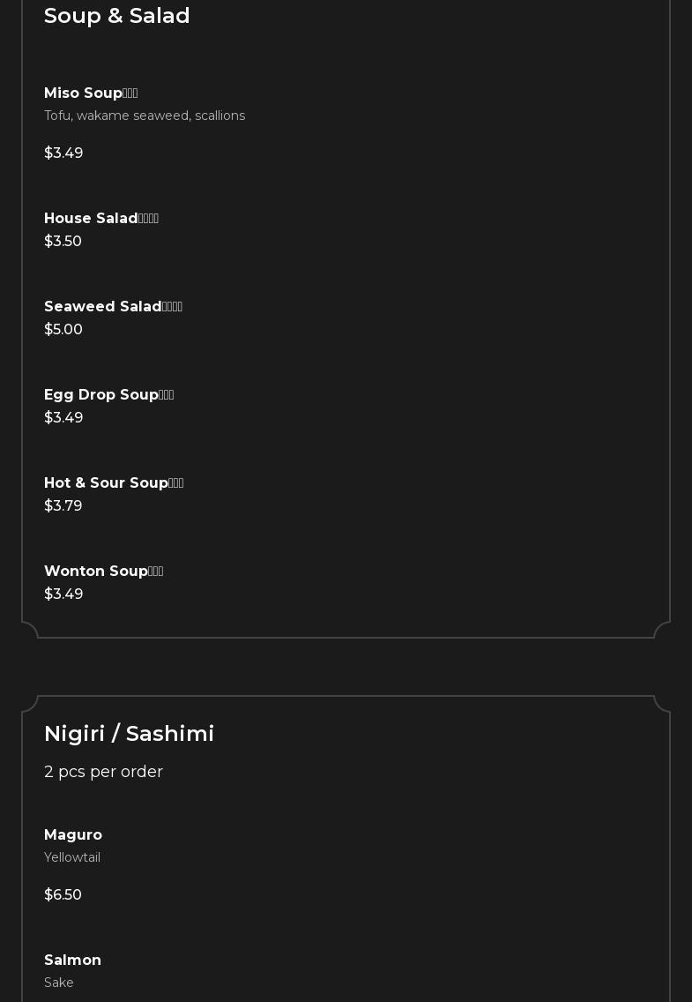
Task: Click the $3.50 House Salad price
Action: click(63, 242)
